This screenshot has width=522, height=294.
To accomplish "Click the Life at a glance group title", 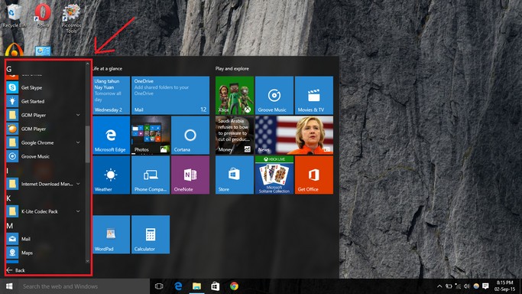I will click(107, 69).
